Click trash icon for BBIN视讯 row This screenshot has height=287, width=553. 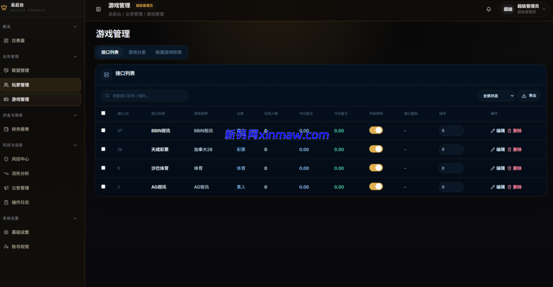[x=509, y=130]
